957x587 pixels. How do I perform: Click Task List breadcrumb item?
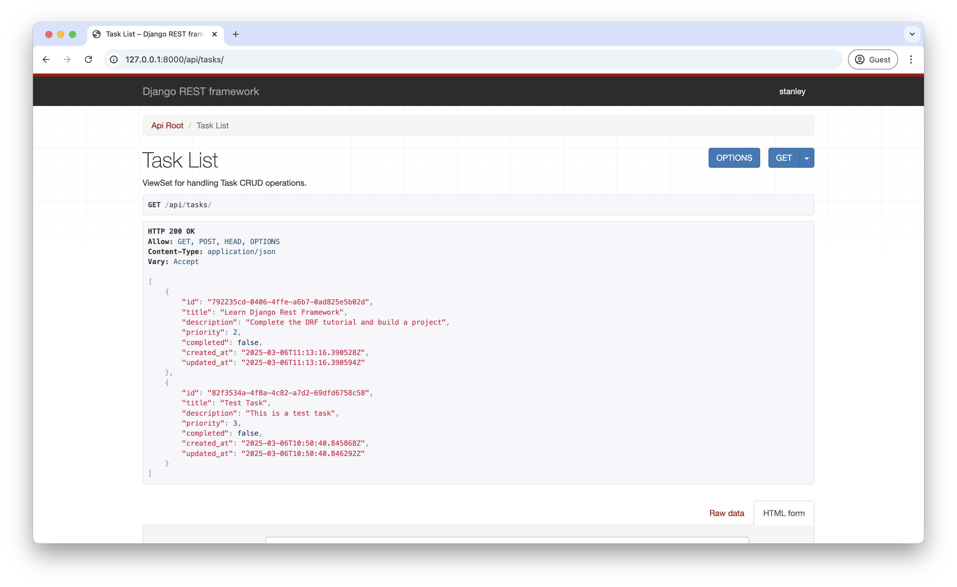coord(212,125)
